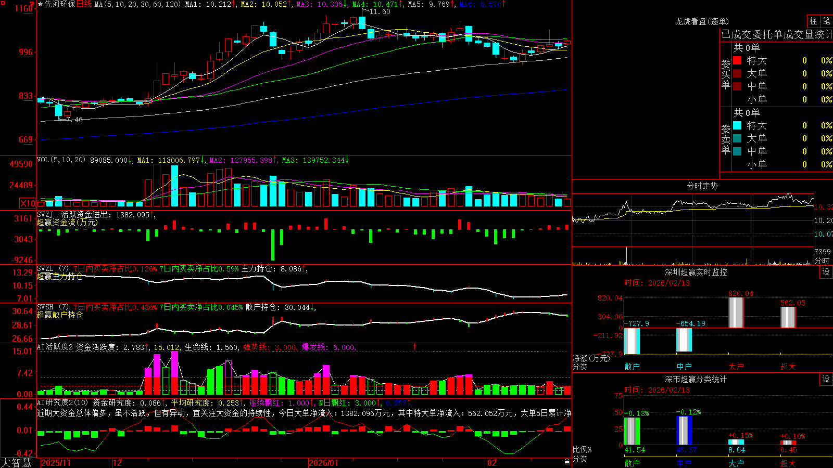Select the SVZL indicator label
This screenshot has width=833, height=468.
pos(53,269)
